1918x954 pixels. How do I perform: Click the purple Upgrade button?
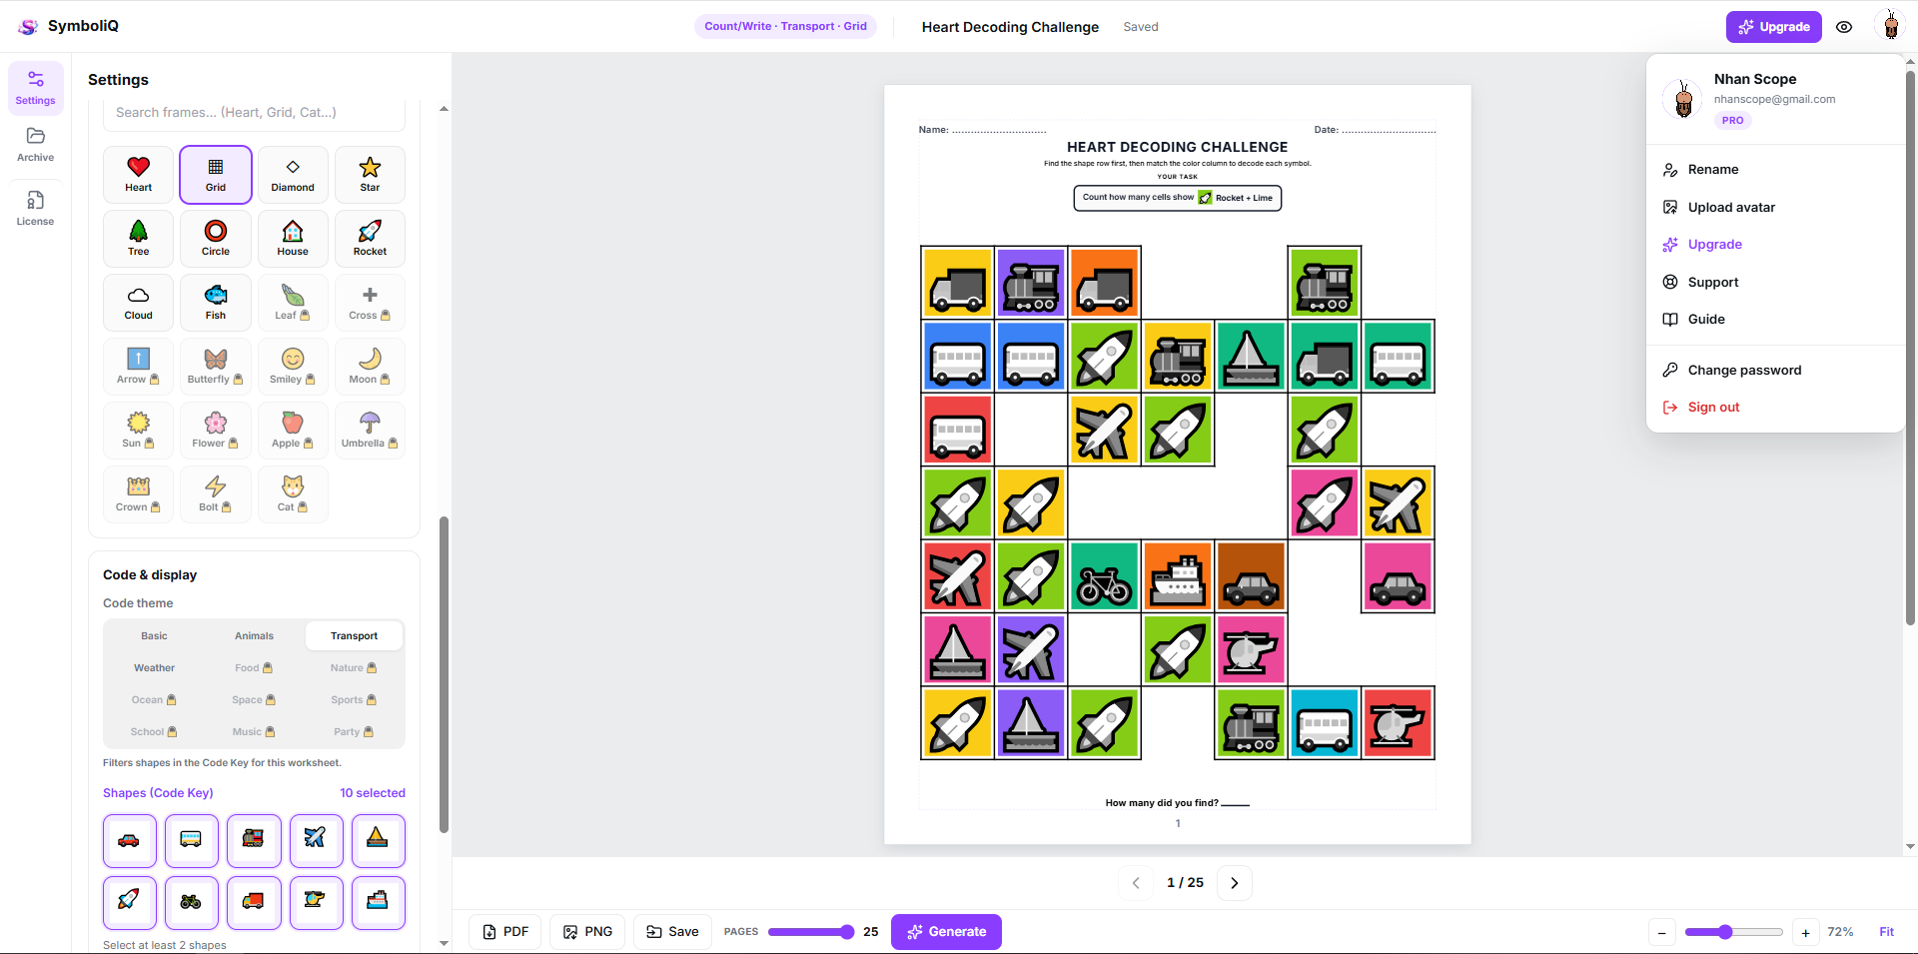point(1773,27)
